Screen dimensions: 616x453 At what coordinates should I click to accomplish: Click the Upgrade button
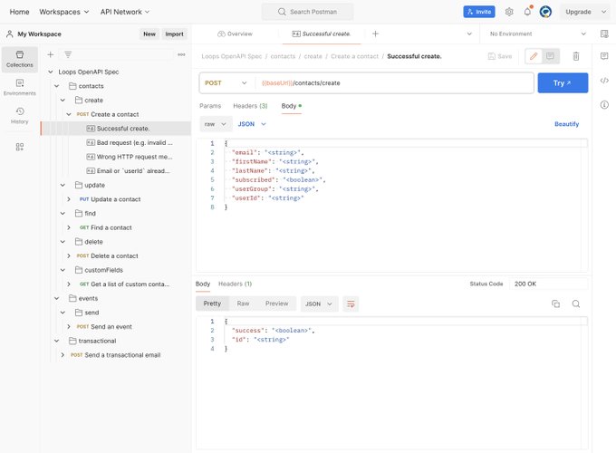578,12
